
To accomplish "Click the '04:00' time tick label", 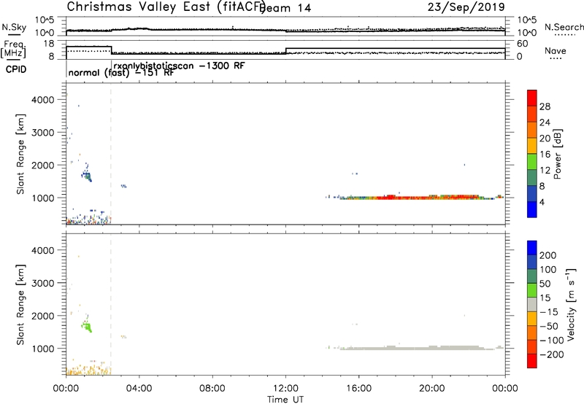I will [139, 389].
